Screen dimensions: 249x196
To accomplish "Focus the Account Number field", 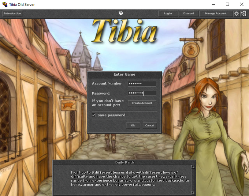I will (x=142, y=84).
